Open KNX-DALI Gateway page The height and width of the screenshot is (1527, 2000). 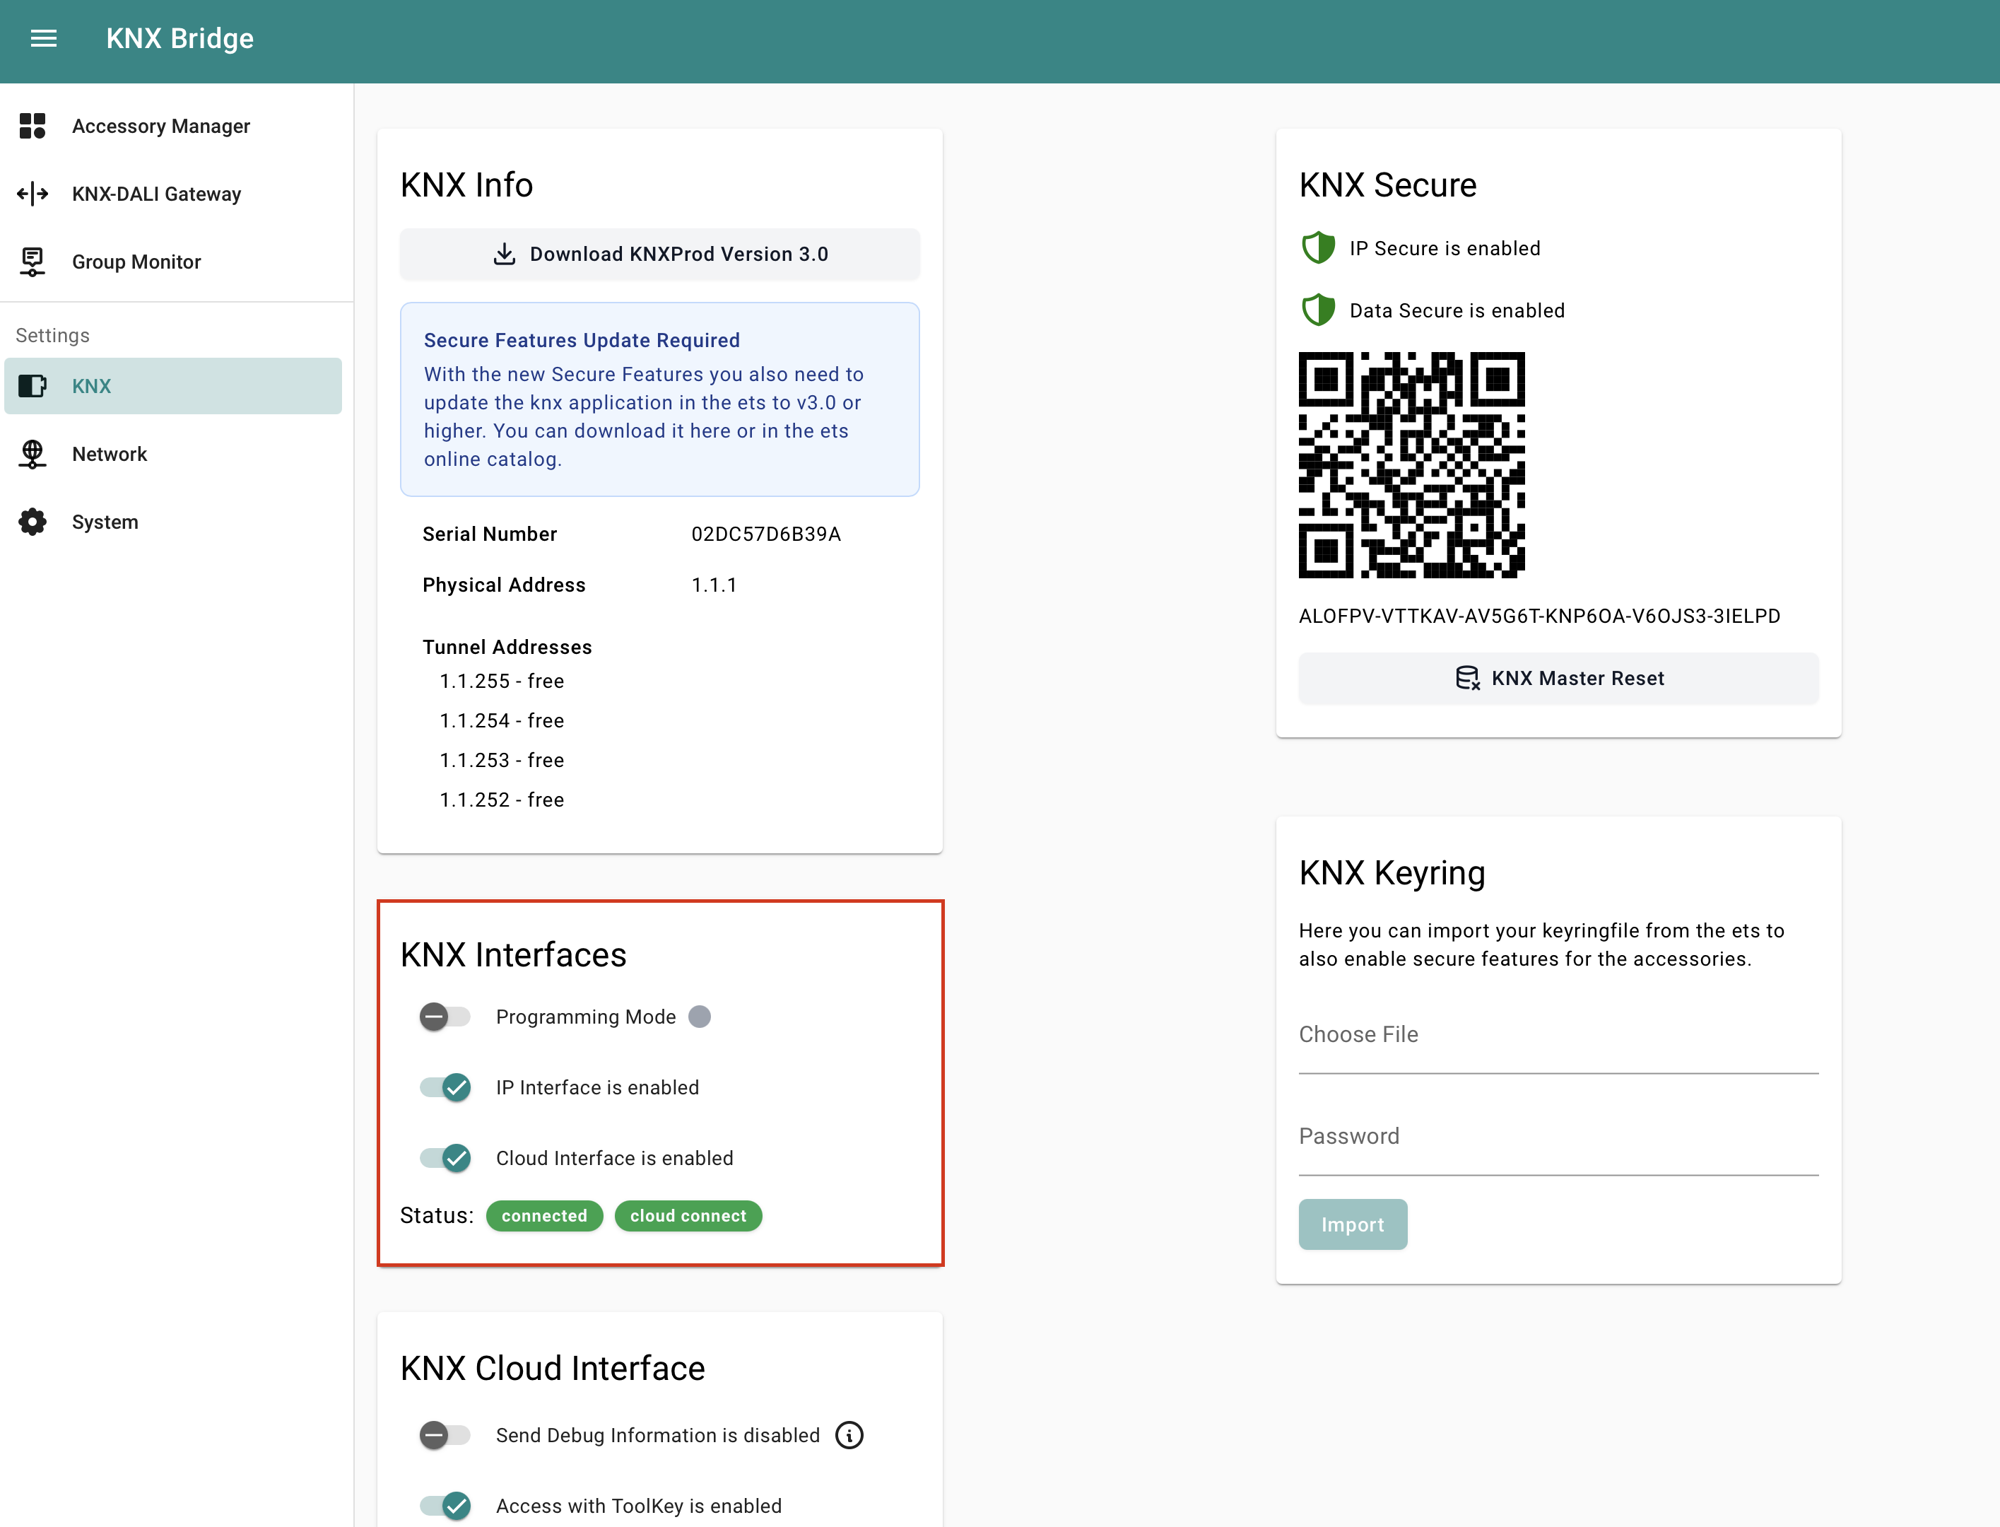pyautogui.click(x=174, y=194)
